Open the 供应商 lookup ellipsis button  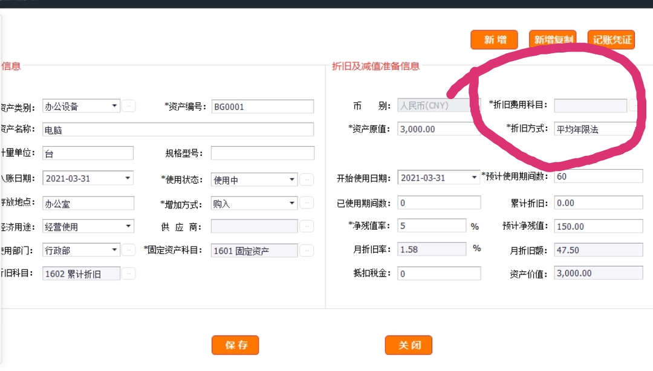307,227
